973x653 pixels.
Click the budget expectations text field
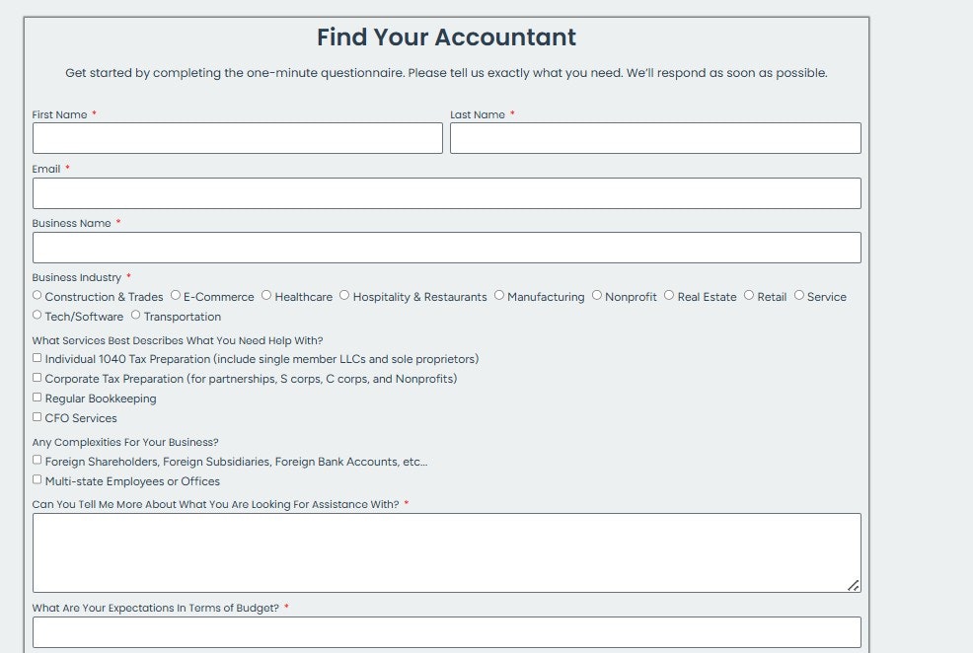point(446,632)
